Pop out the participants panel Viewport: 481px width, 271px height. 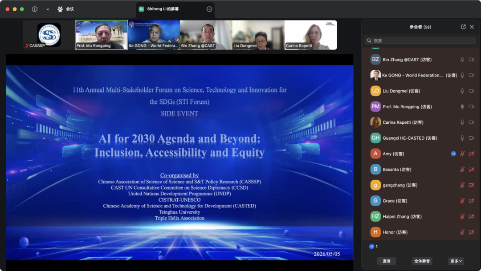tap(463, 27)
